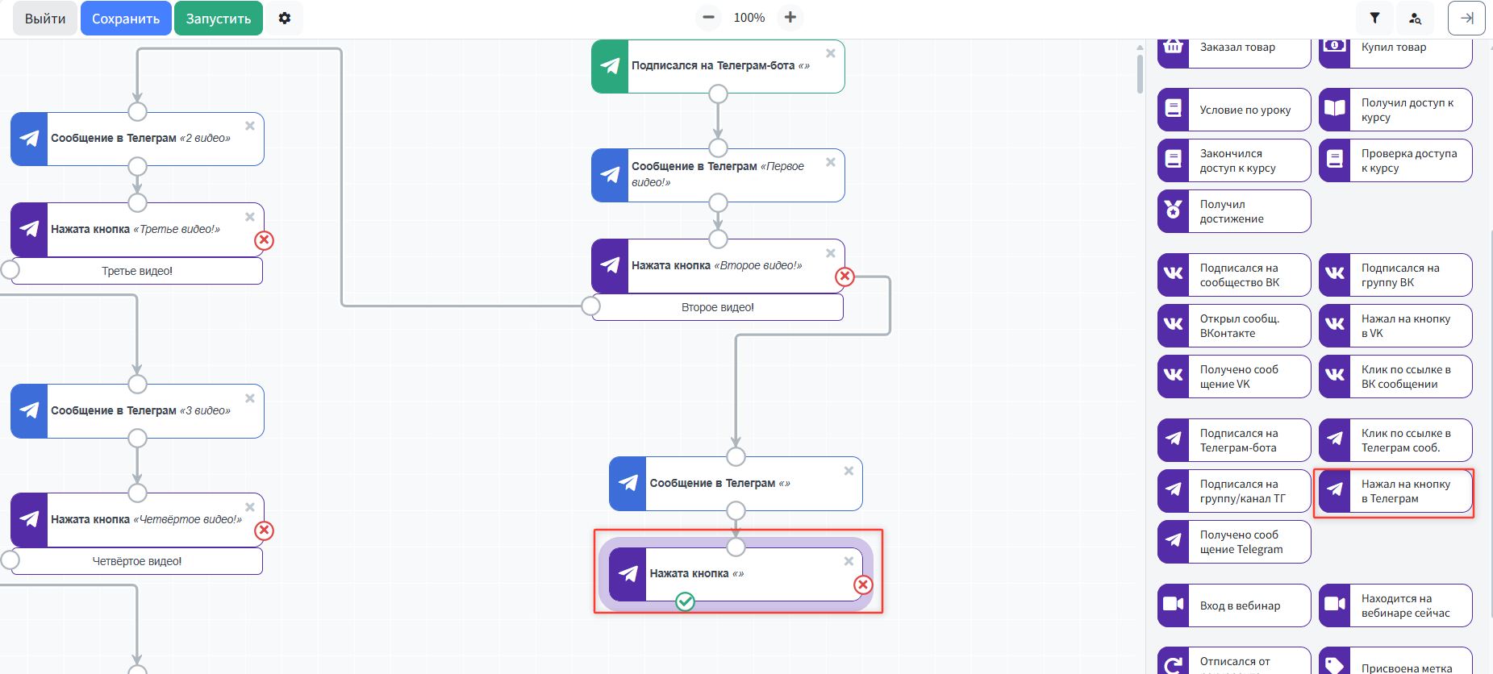Delete the «3 видео» message node
This screenshot has height=674, width=1493.
pos(250,398)
